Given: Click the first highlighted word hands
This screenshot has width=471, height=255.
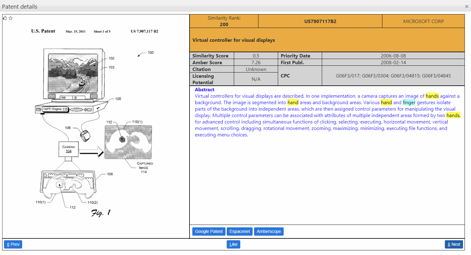Looking at the screenshot, I should click(x=432, y=96).
